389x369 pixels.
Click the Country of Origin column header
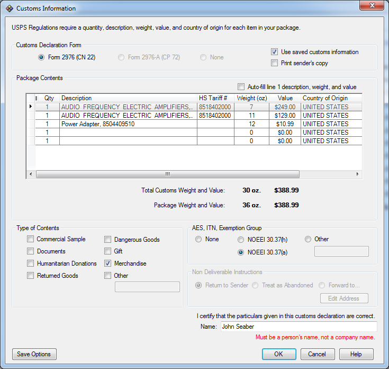331,98
